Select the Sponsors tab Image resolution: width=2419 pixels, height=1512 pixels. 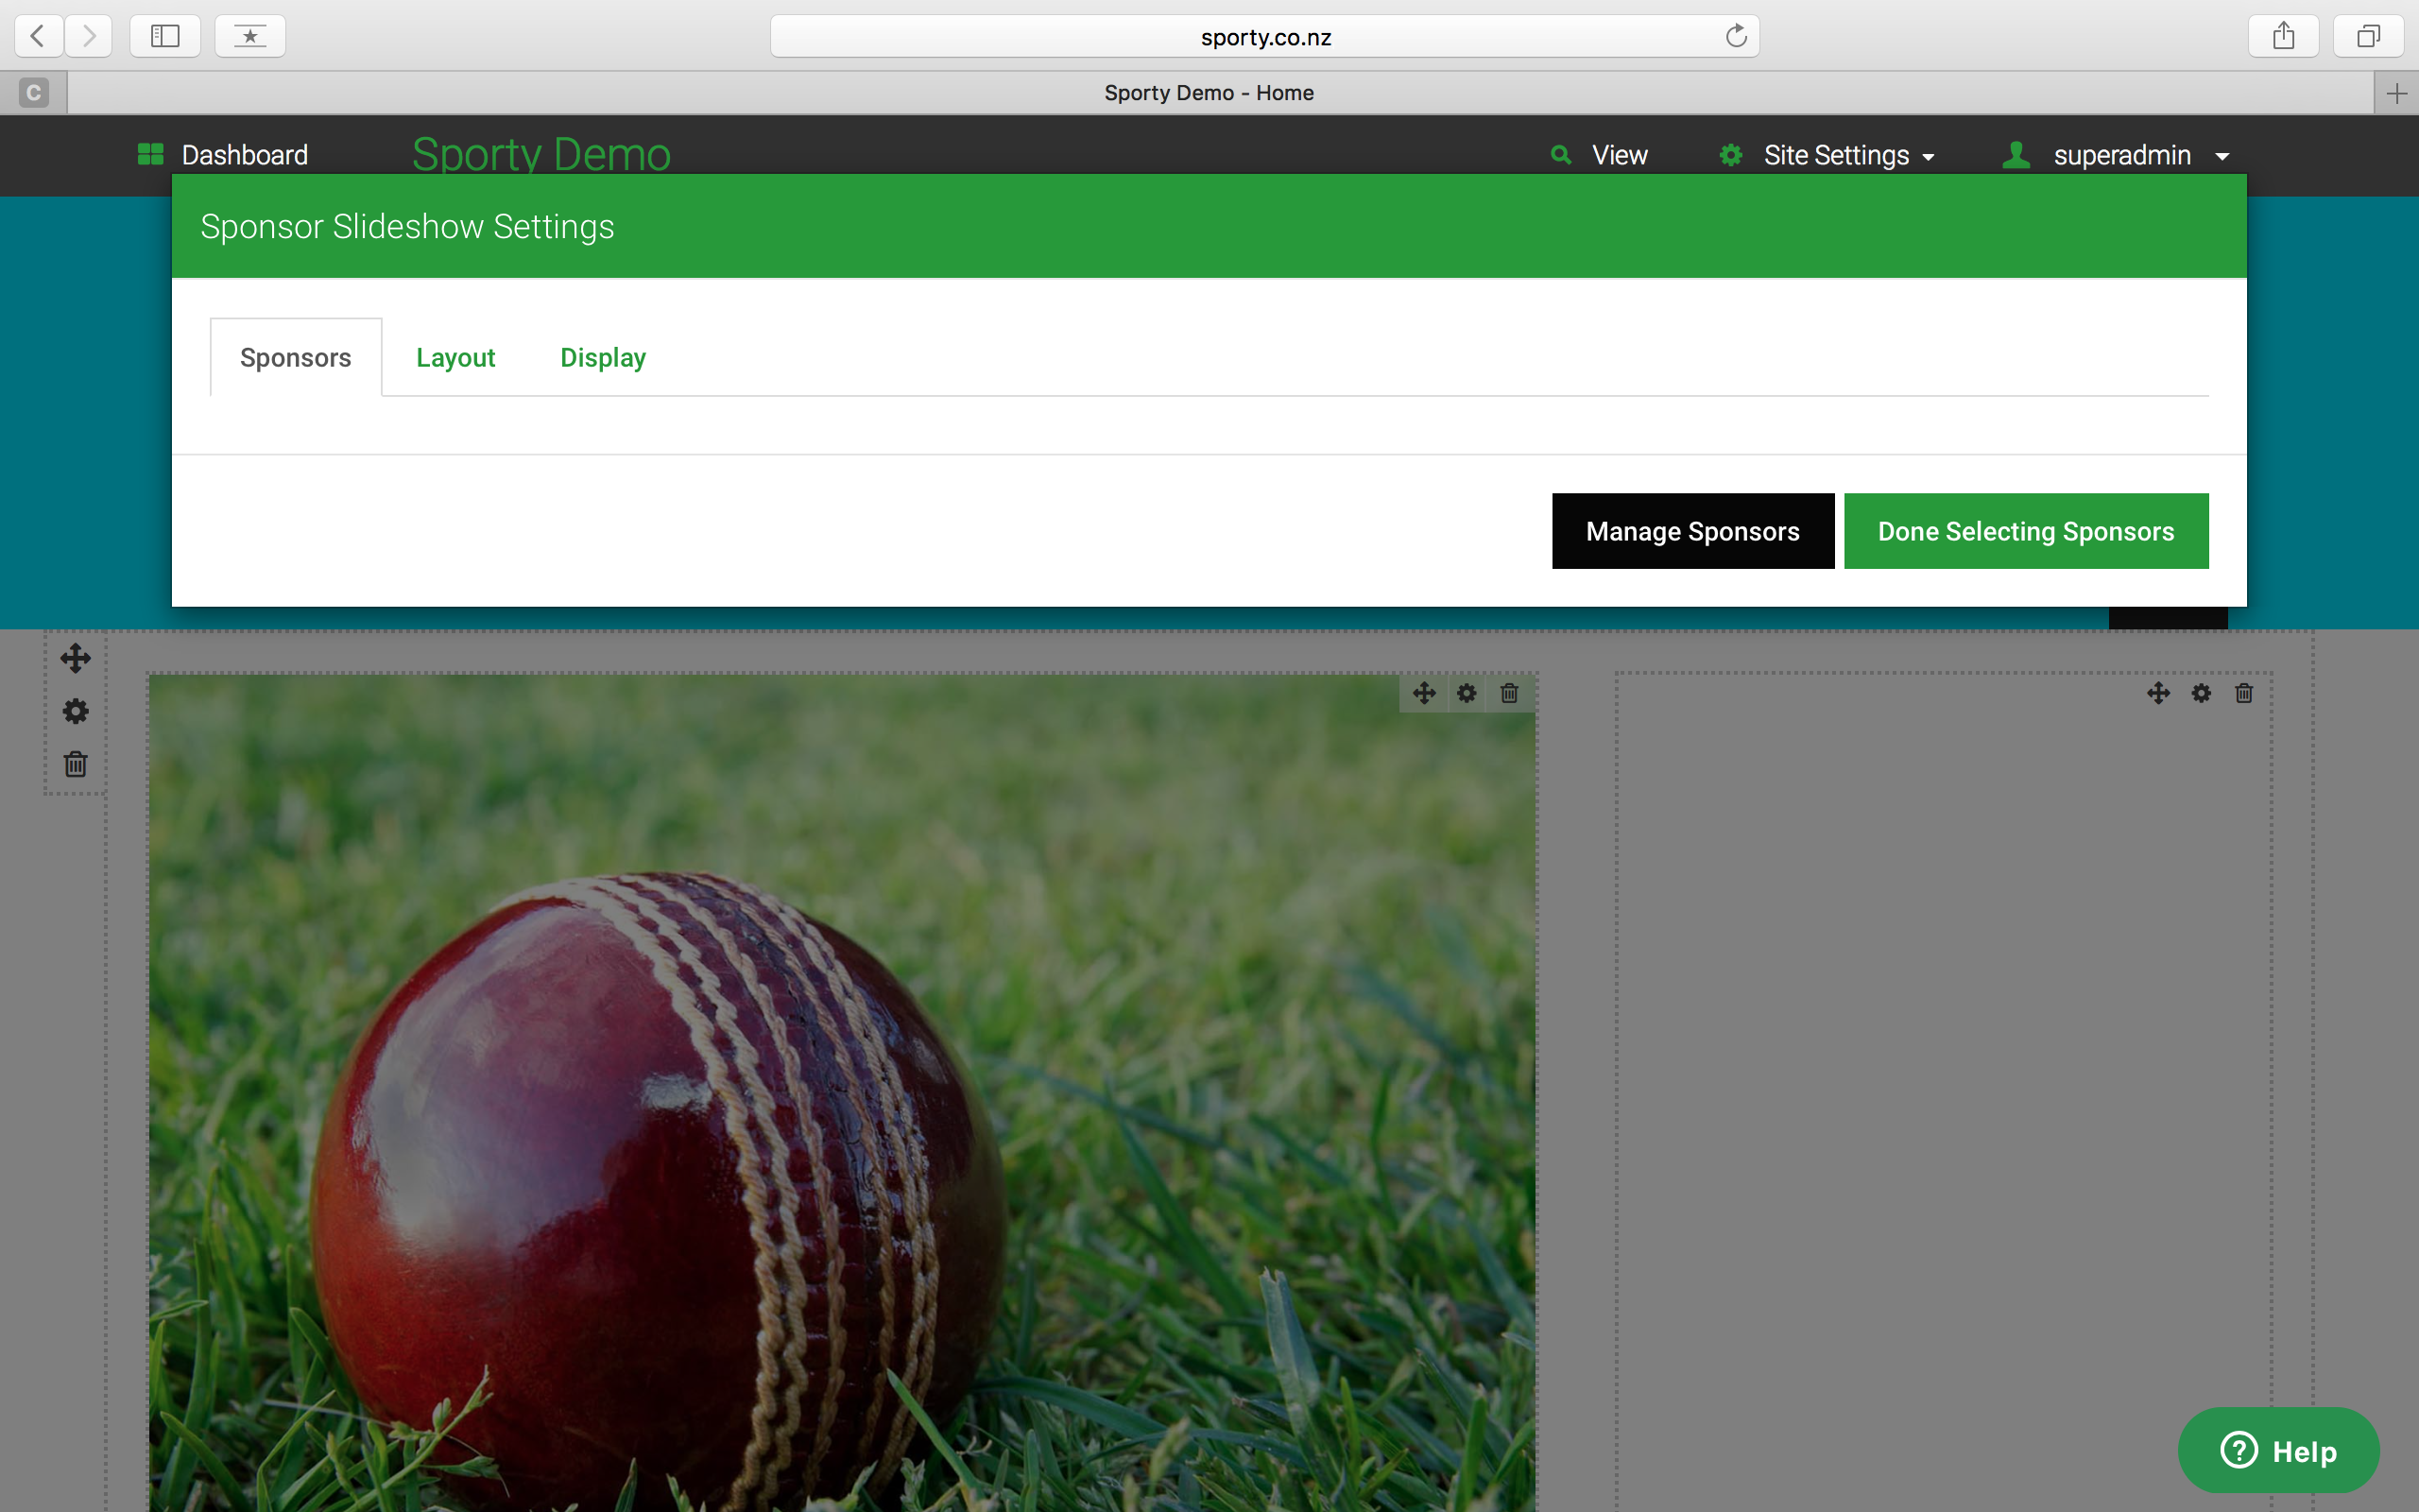coord(296,357)
